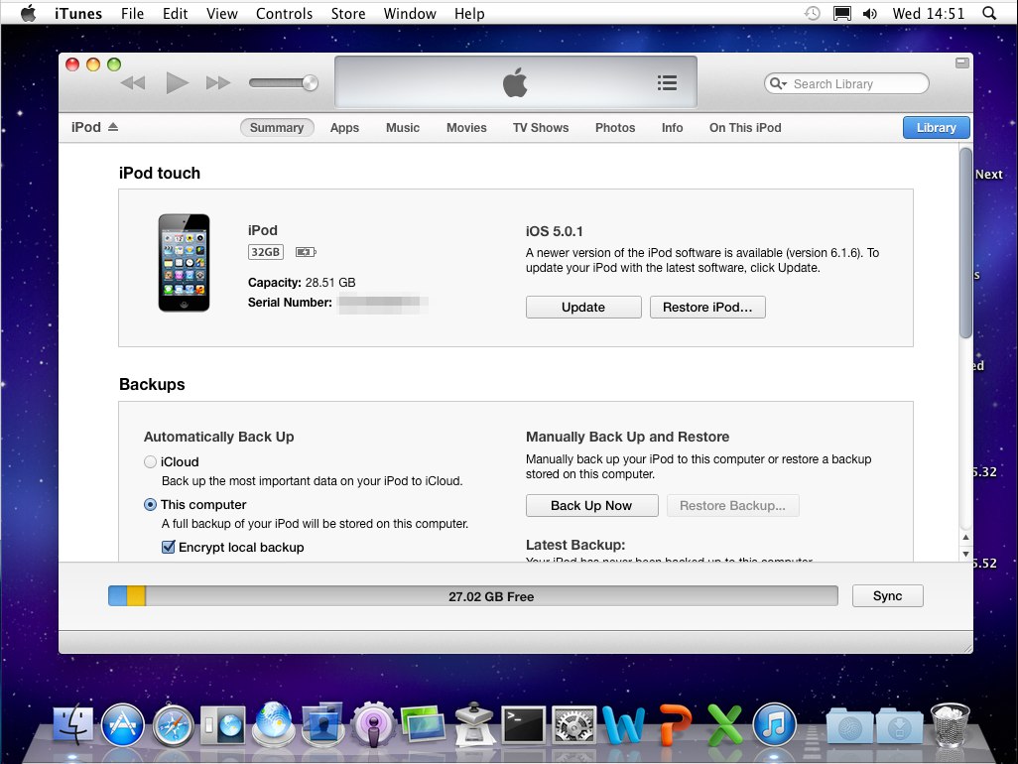Click the 32GB capacity badge
1018x764 pixels.
pos(266,252)
